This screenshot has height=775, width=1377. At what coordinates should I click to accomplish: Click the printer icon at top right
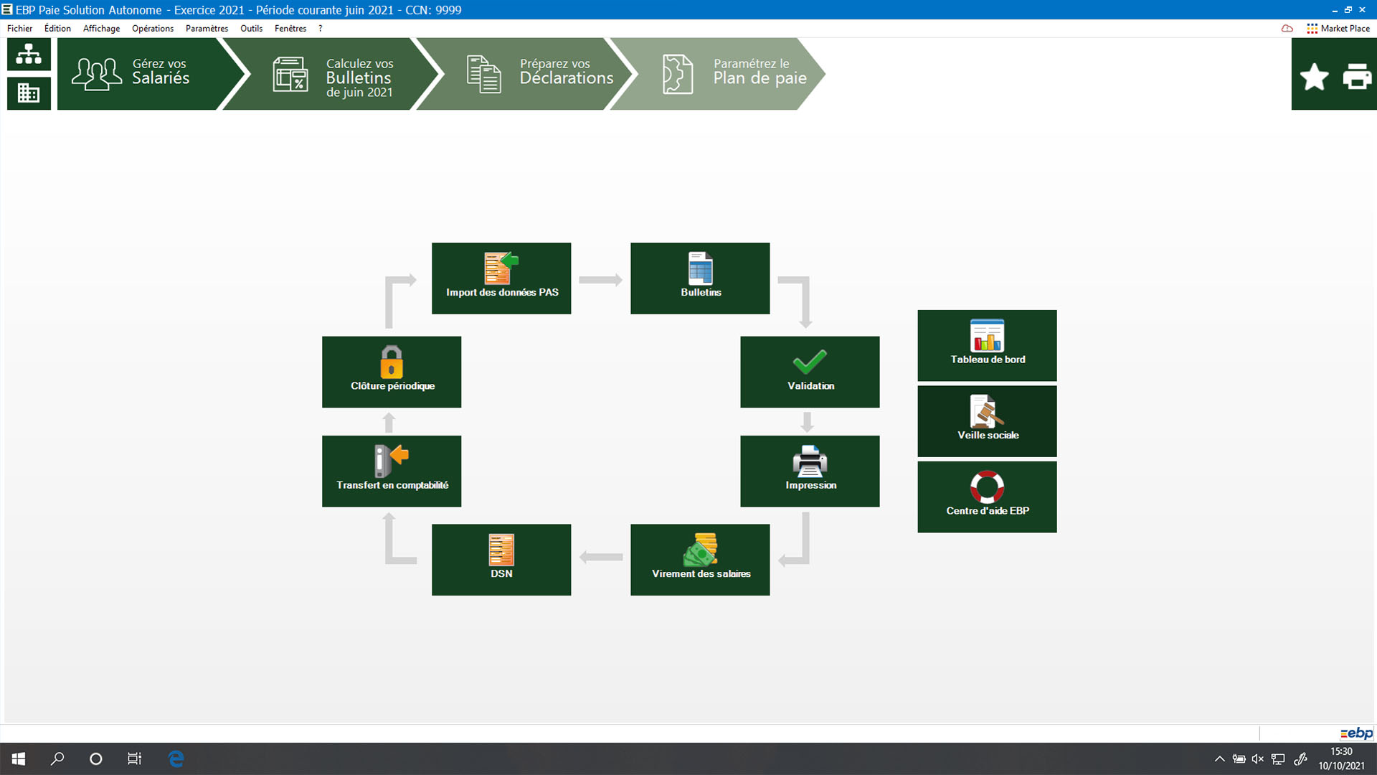[1357, 76]
